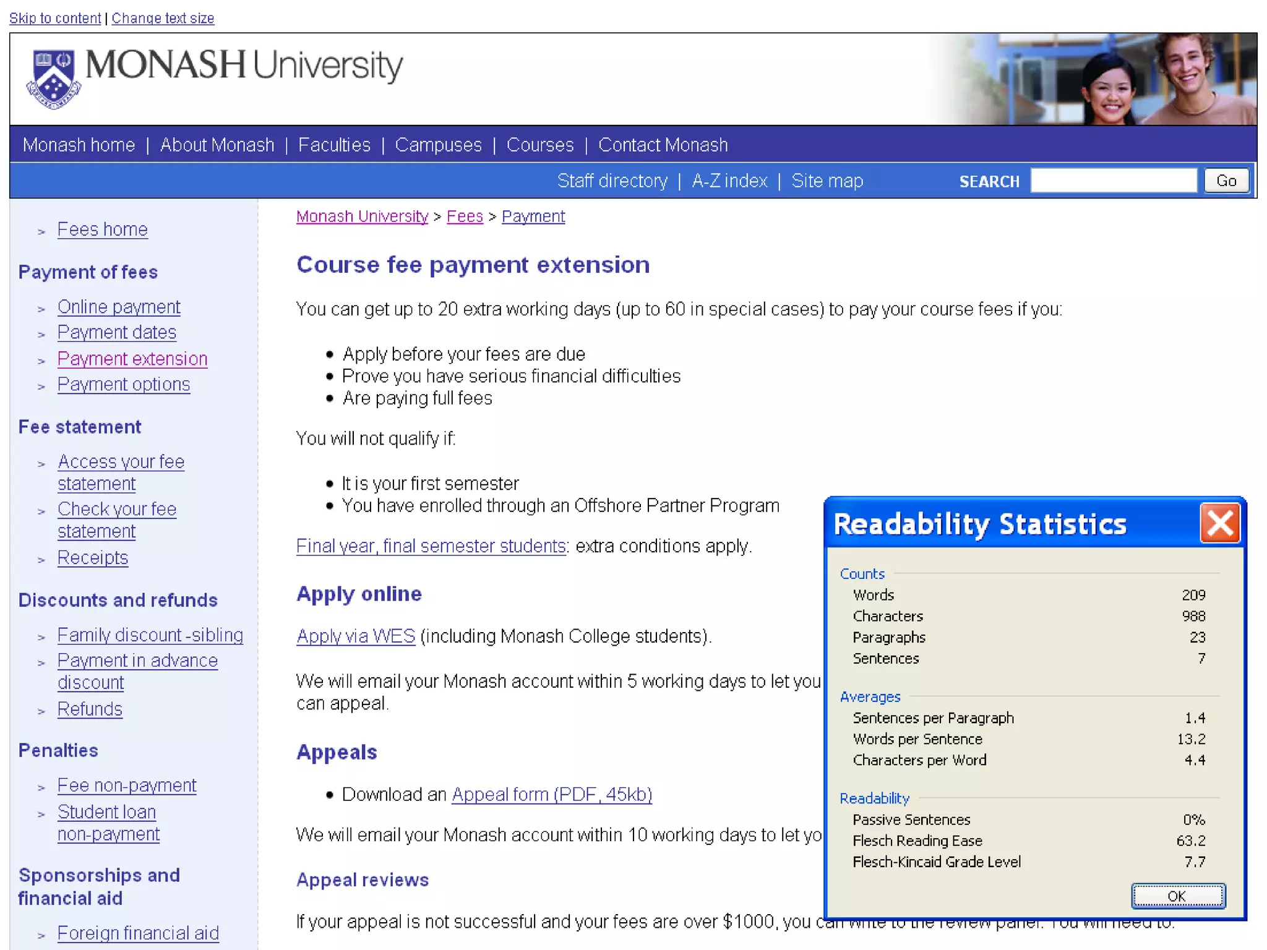
Task: Select Payment options in the sidebar
Action: point(124,385)
